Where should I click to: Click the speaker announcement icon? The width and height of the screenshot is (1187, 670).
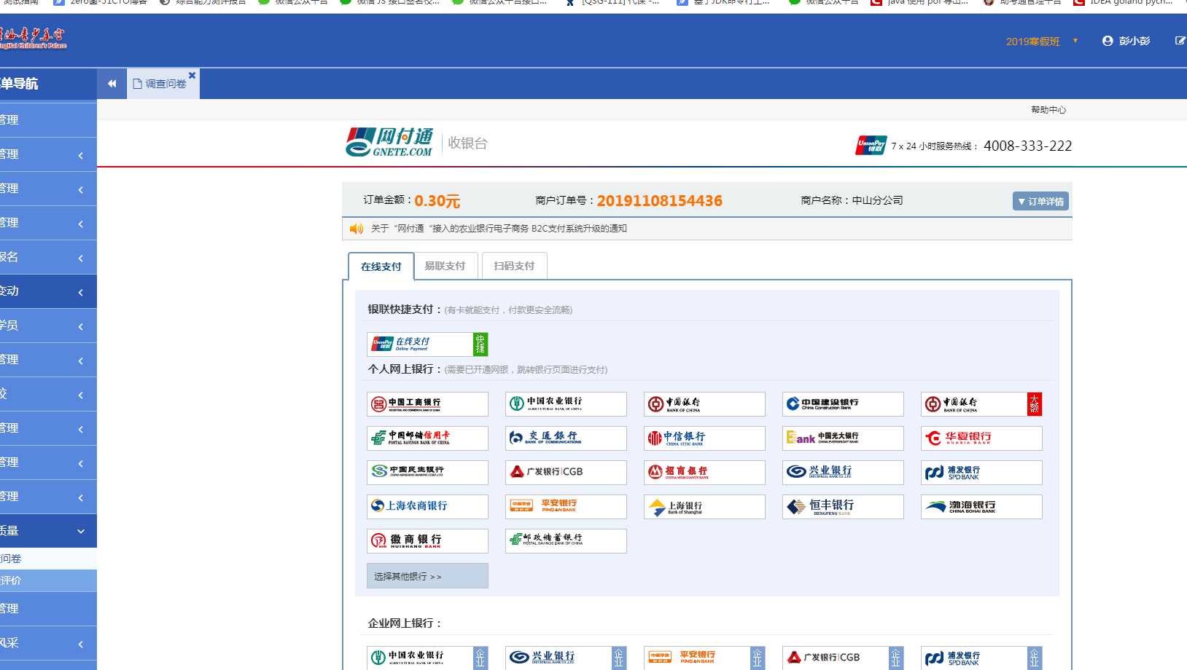coord(357,229)
